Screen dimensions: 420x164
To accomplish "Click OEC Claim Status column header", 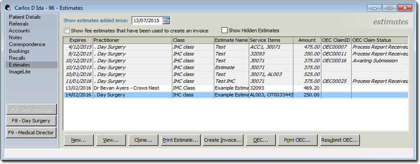I will 380,40.
